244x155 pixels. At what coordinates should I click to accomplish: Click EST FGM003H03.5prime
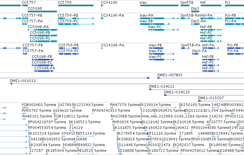[x=39, y=105]
